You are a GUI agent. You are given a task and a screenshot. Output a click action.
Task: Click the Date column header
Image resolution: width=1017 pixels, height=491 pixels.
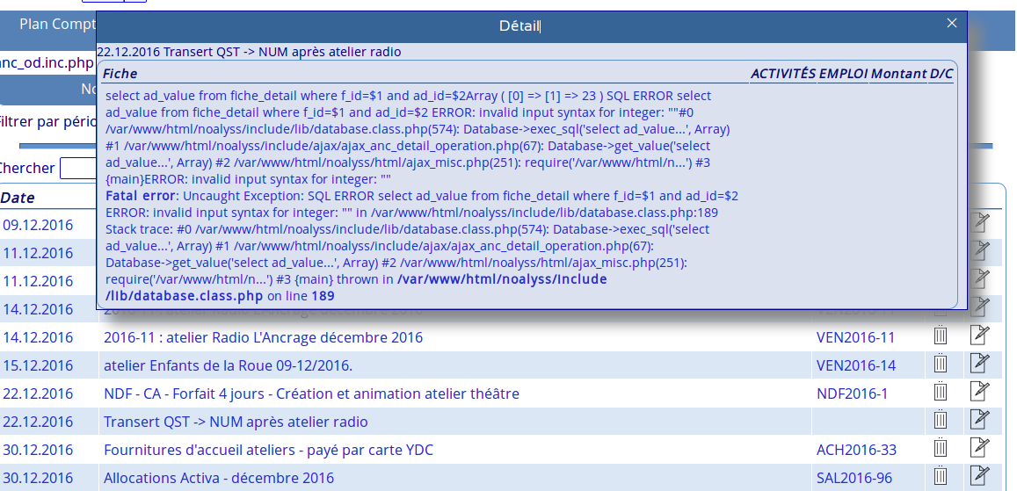(18, 198)
